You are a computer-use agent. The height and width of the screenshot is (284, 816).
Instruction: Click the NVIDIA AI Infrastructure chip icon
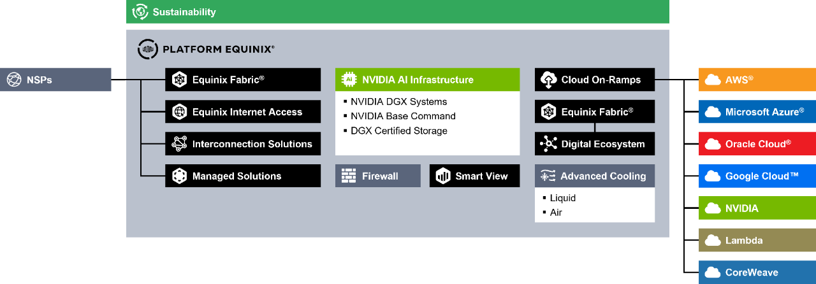pyautogui.click(x=349, y=80)
